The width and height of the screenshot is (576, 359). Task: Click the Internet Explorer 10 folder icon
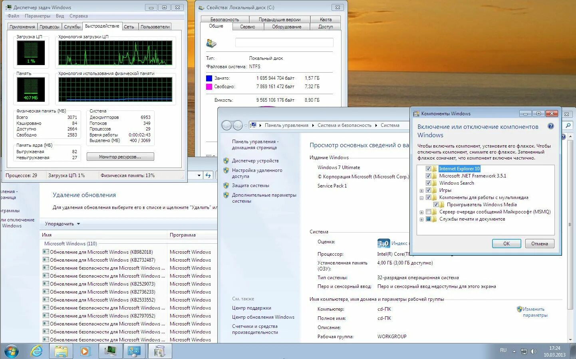click(x=434, y=169)
